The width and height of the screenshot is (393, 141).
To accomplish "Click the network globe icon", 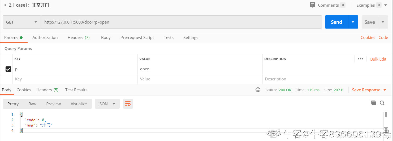I will 258,90.
